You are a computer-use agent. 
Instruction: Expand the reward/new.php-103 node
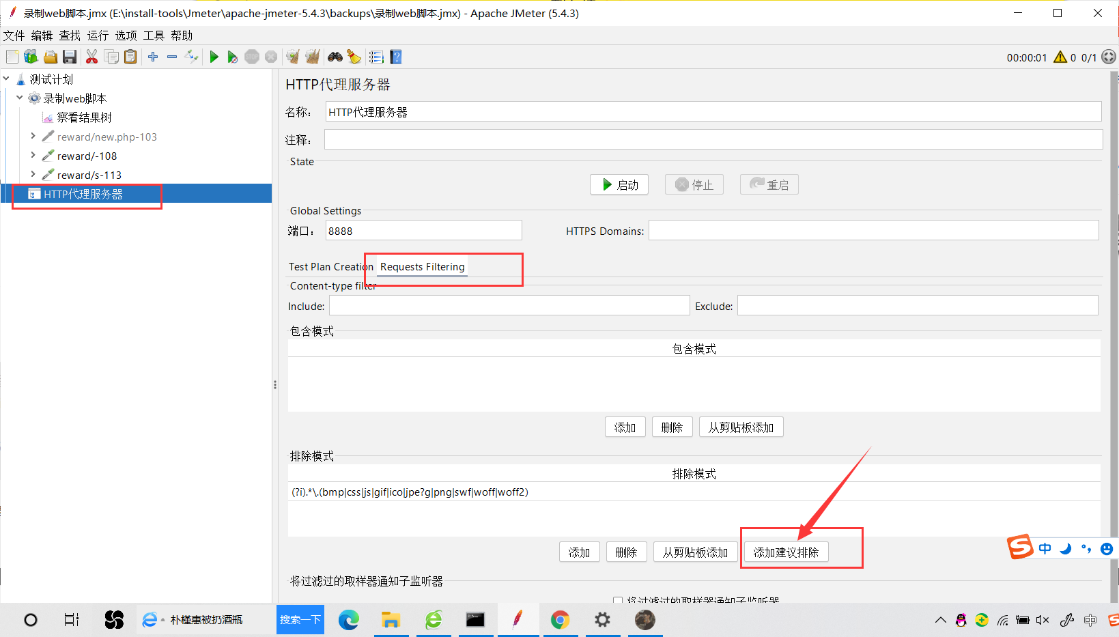click(33, 136)
